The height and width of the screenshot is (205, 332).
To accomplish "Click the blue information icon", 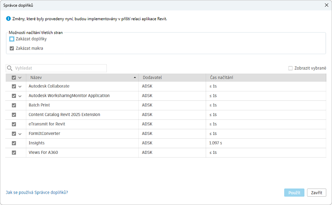I will tap(9, 19).
